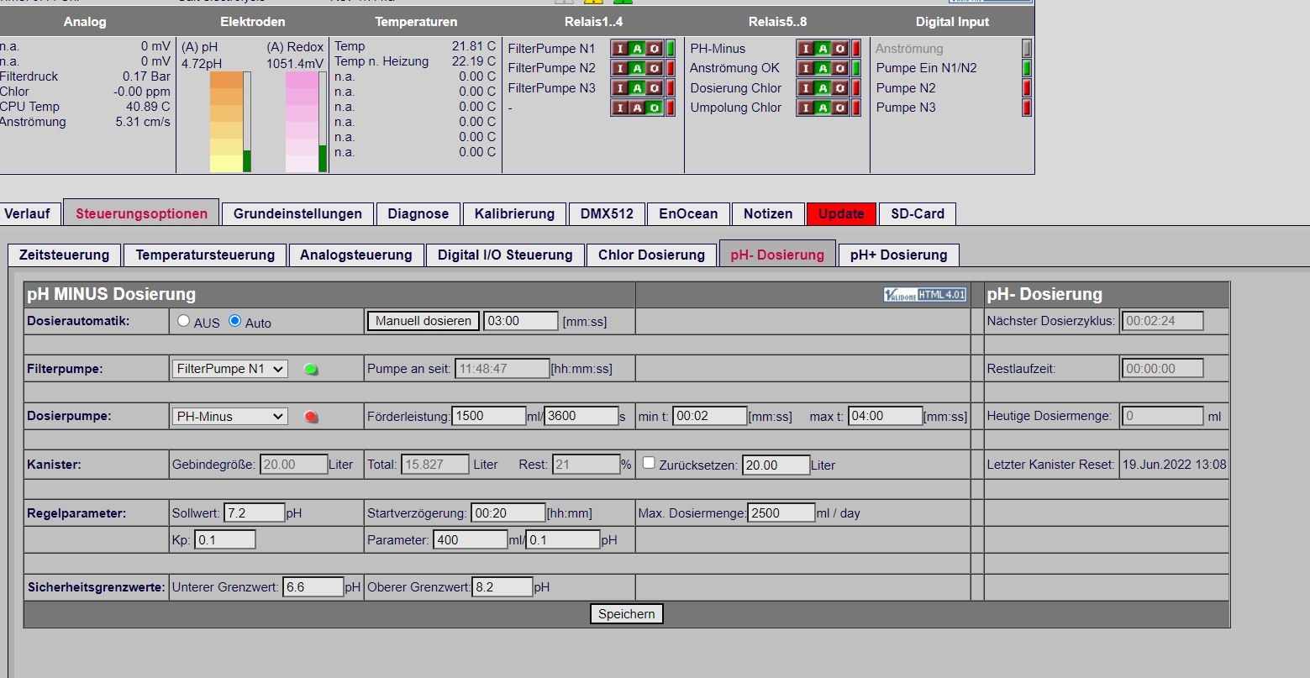The image size is (1310, 678).
Task: Set Dosierung Chlor relay to A mode
Action: click(x=823, y=88)
